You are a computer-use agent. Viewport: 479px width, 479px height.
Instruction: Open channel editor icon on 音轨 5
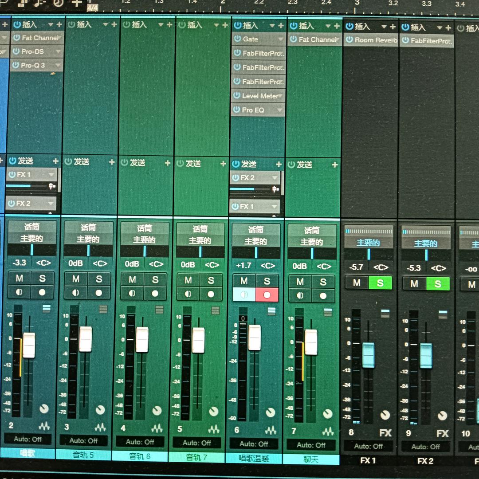tap(103, 309)
